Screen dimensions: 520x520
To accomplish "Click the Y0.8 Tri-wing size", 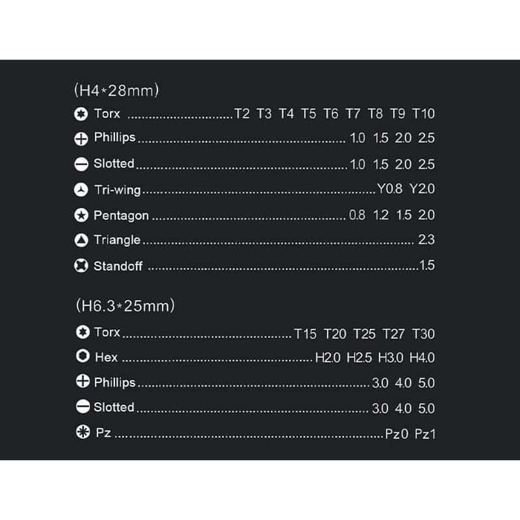I will pyautogui.click(x=390, y=189).
